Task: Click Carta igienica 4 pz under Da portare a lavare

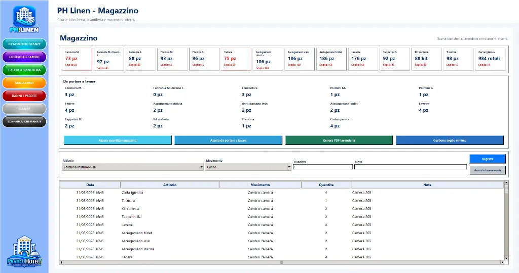Action: [340, 123]
